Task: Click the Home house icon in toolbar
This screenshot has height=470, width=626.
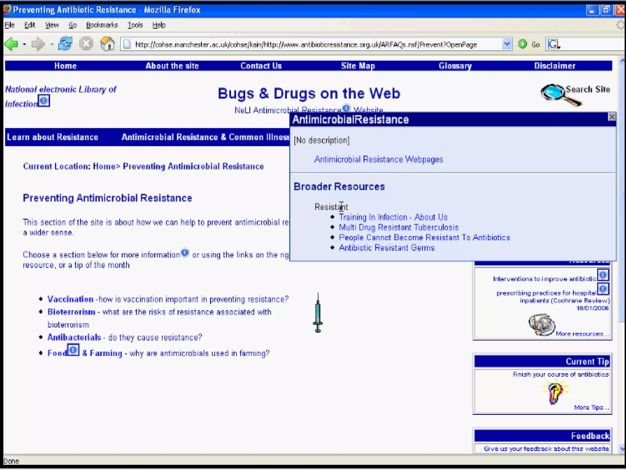Action: point(107,44)
